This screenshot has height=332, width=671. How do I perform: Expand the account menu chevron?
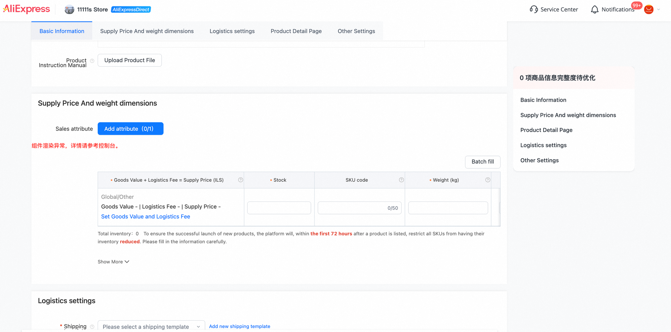(659, 9)
